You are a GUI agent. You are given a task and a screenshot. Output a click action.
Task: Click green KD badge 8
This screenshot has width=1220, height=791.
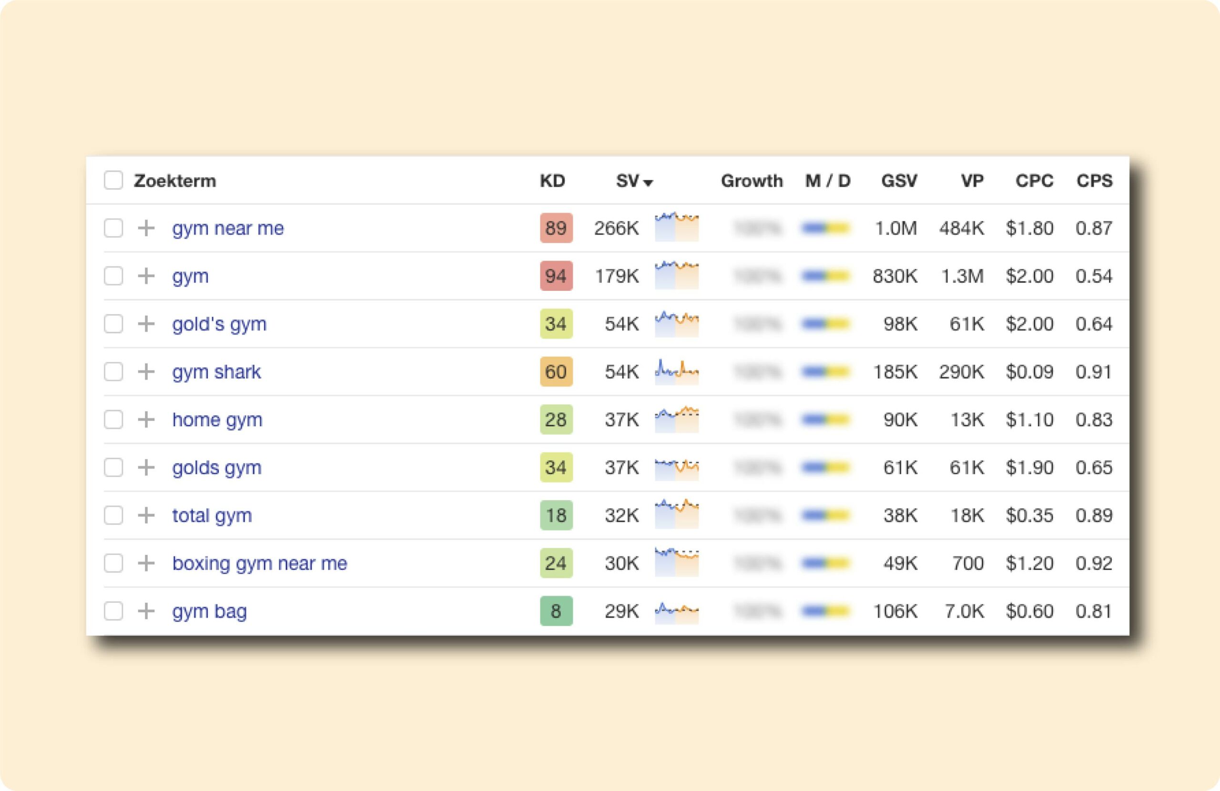click(556, 611)
